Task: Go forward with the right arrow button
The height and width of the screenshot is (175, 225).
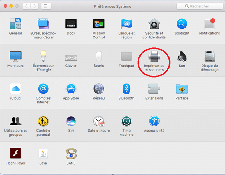Action: pyautogui.click(x=35, y=6)
